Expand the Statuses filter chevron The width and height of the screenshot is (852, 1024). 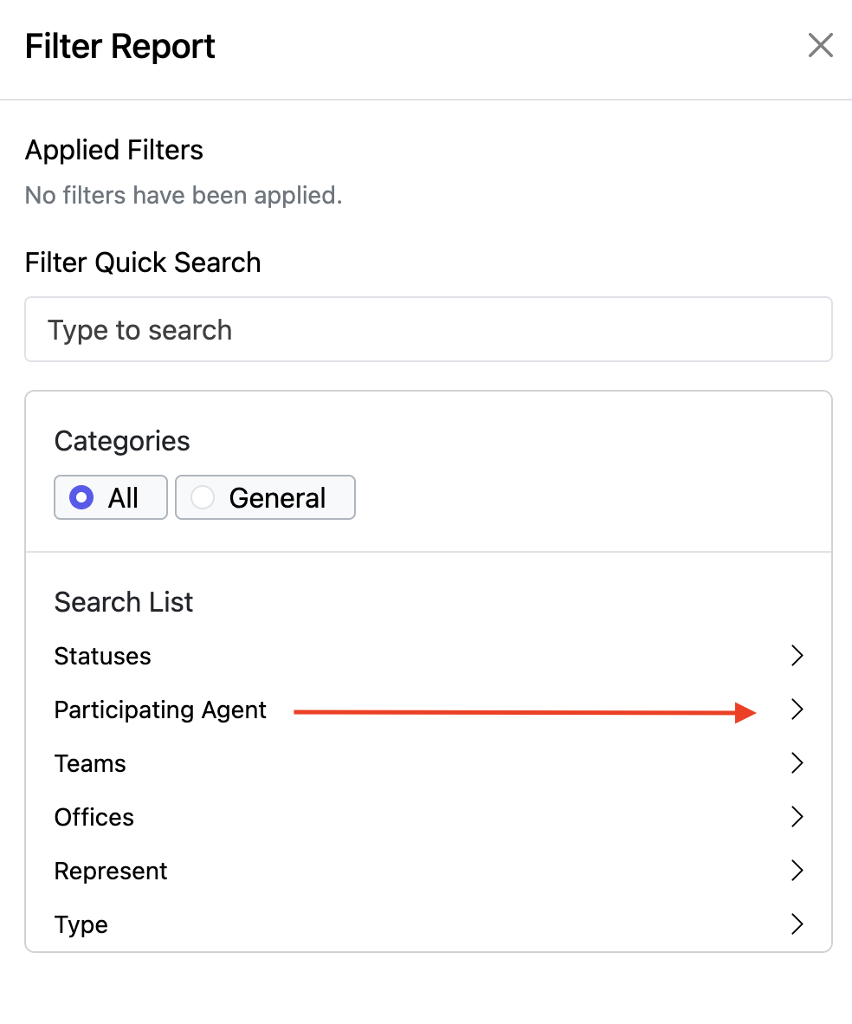coord(797,656)
